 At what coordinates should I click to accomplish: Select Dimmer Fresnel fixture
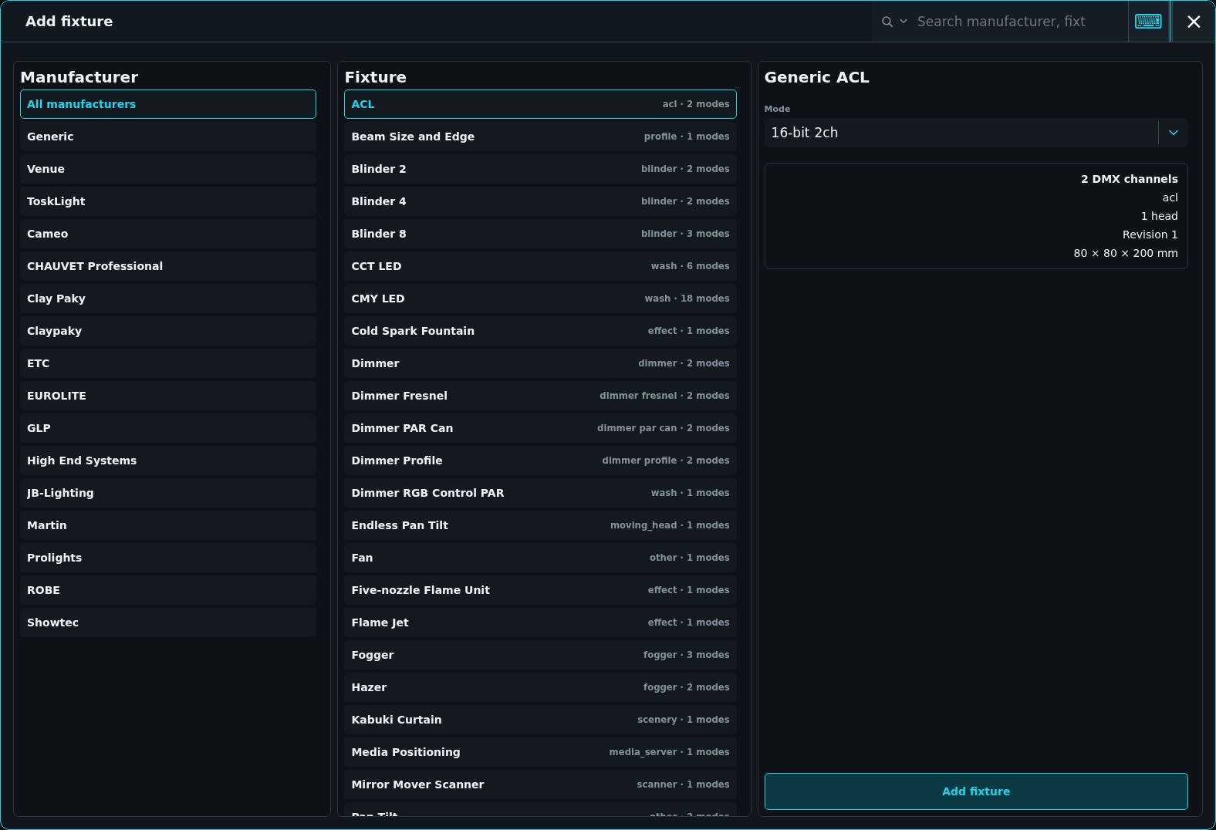tap(540, 396)
